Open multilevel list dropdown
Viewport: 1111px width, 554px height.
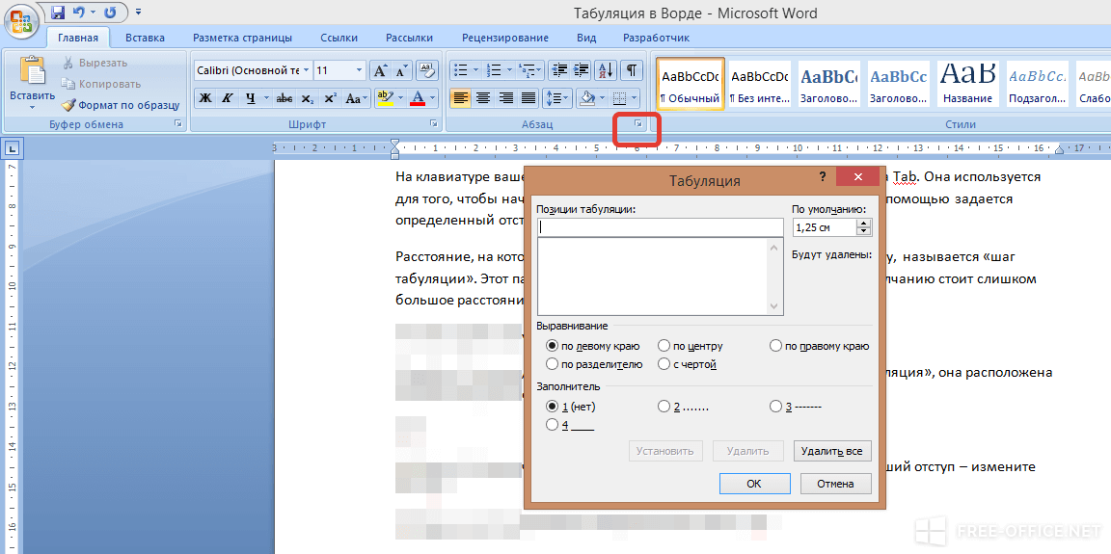pos(530,70)
